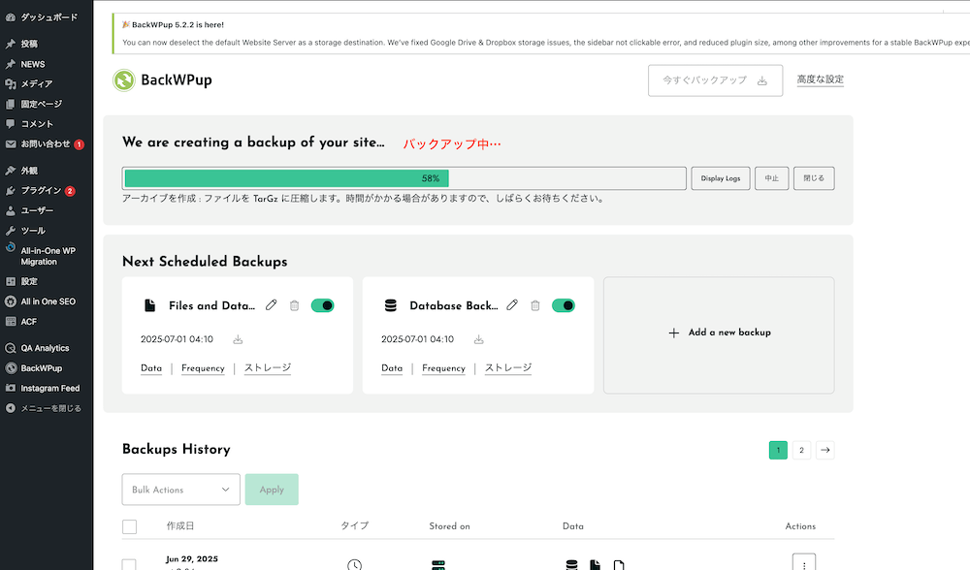Click the plugins icon in the sidebar
Viewport: 970px width, 570px height.
point(11,190)
